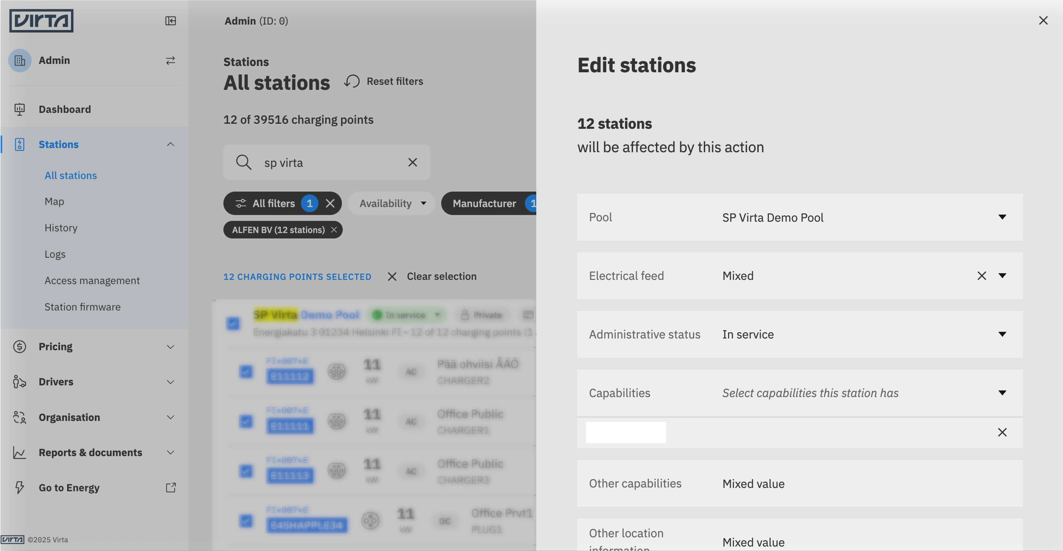
Task: Expand the Reports & documents section
Action: 170,452
